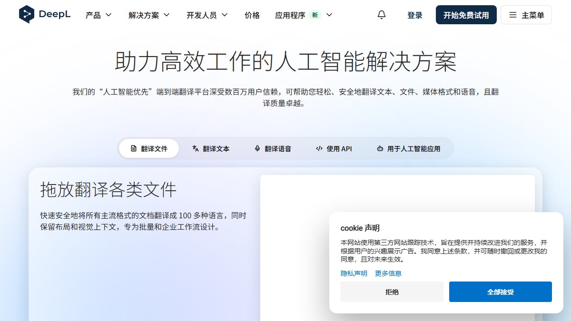
Task: Open the 隐私声明 link
Action: (354, 273)
